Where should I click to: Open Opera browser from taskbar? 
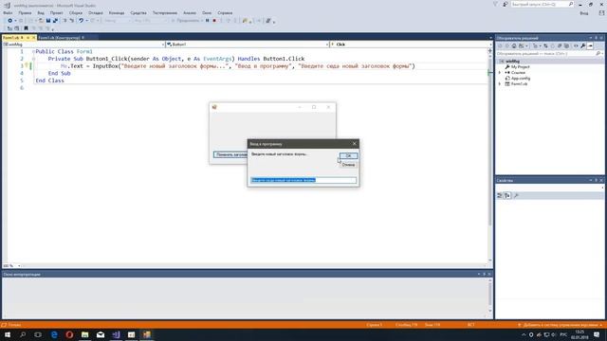(69, 334)
